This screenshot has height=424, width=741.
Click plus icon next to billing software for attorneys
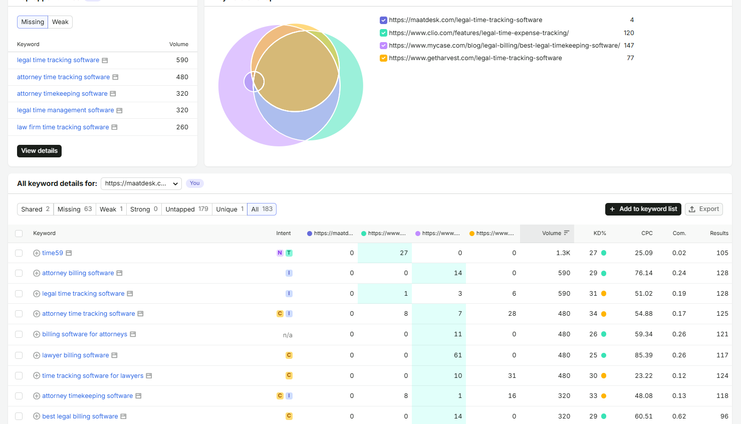click(37, 334)
